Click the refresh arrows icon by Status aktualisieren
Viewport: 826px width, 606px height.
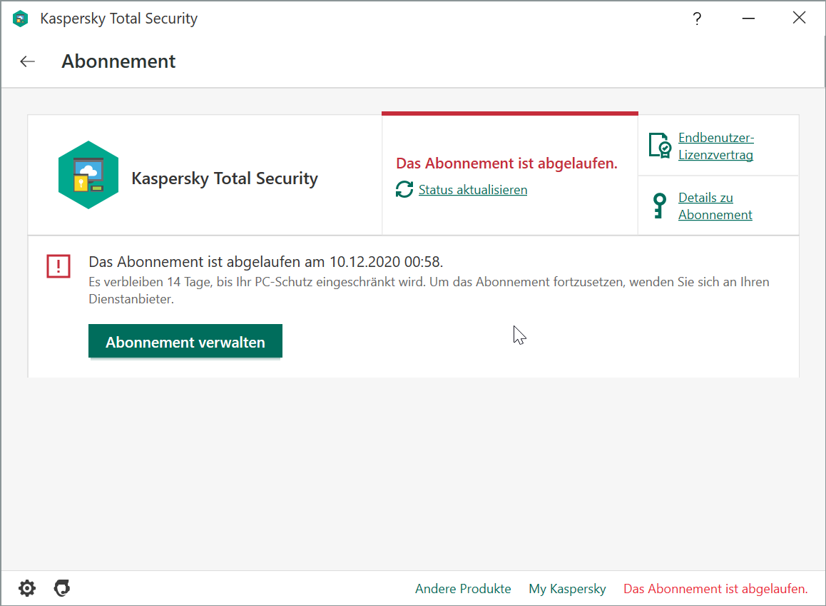(404, 190)
